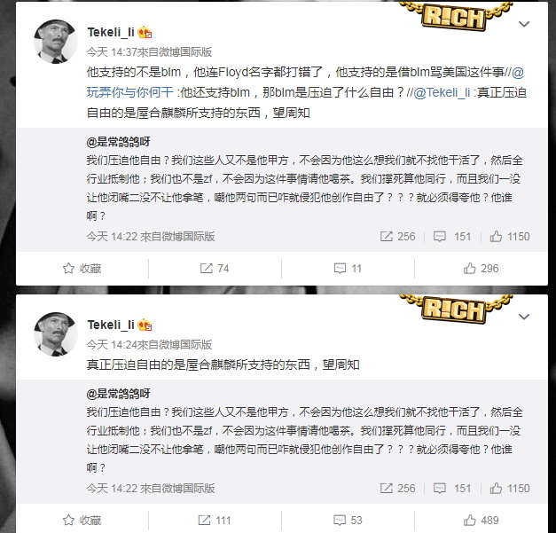Open comments 151 in second quoted post
Viewport: 556px width, 533px height.
[x=452, y=489]
